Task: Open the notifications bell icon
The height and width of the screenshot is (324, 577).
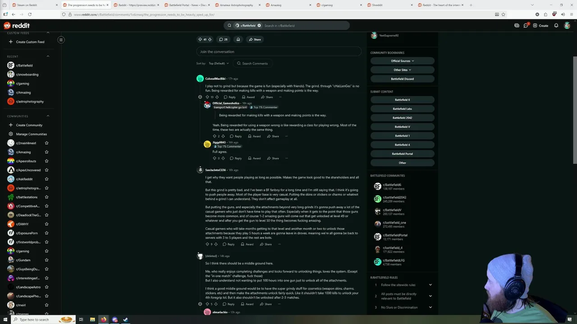Action: pyautogui.click(x=556, y=26)
